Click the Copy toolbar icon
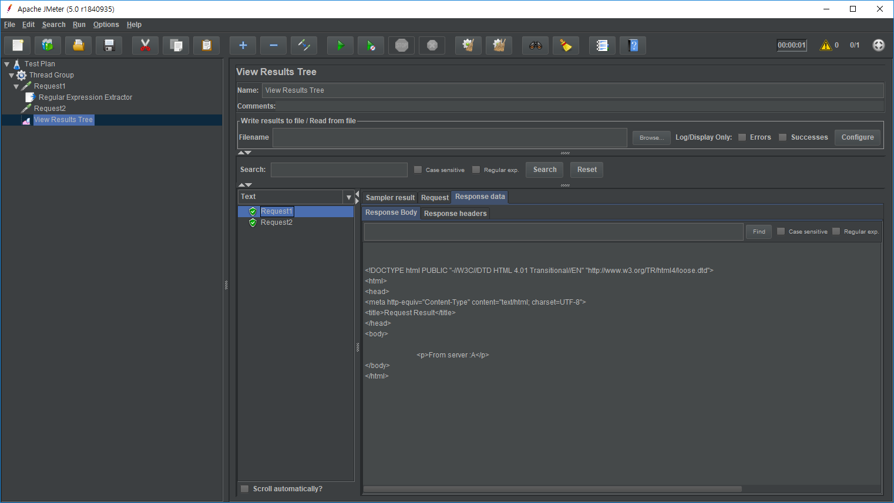Viewport: 894px width, 503px height. tap(176, 45)
